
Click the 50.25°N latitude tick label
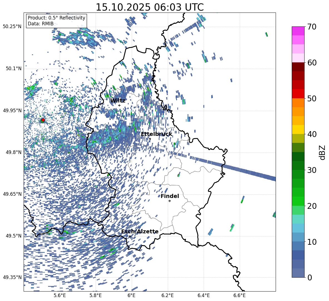point(12,27)
